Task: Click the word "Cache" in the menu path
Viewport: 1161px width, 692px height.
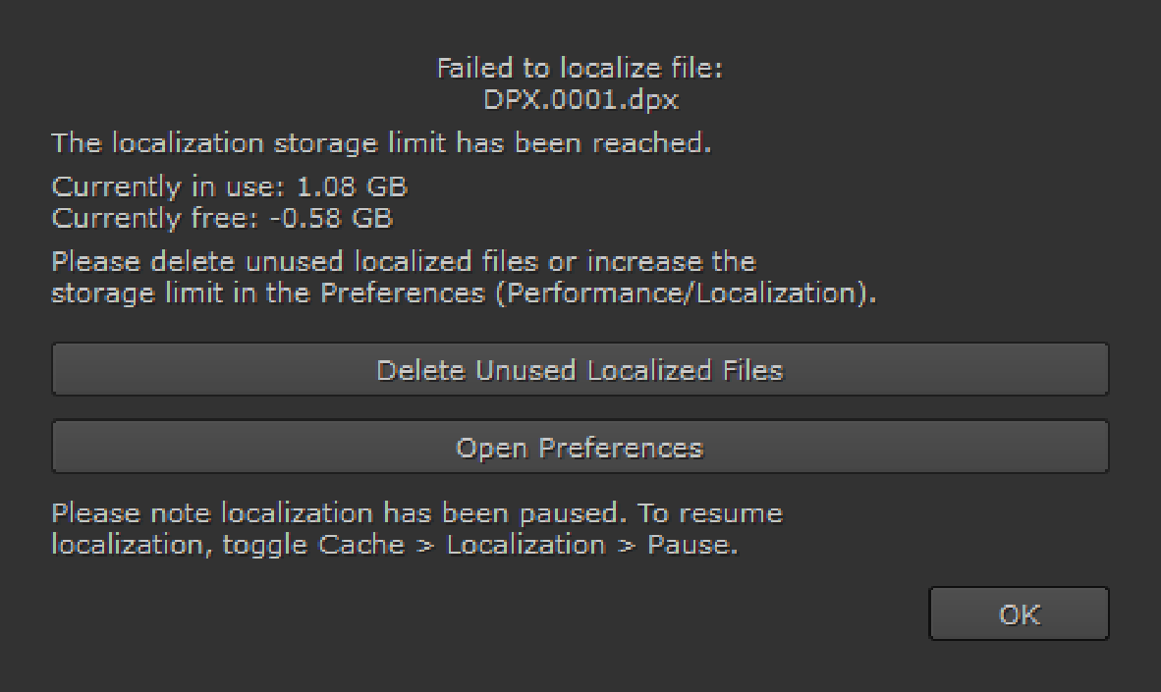Action: tap(360, 545)
